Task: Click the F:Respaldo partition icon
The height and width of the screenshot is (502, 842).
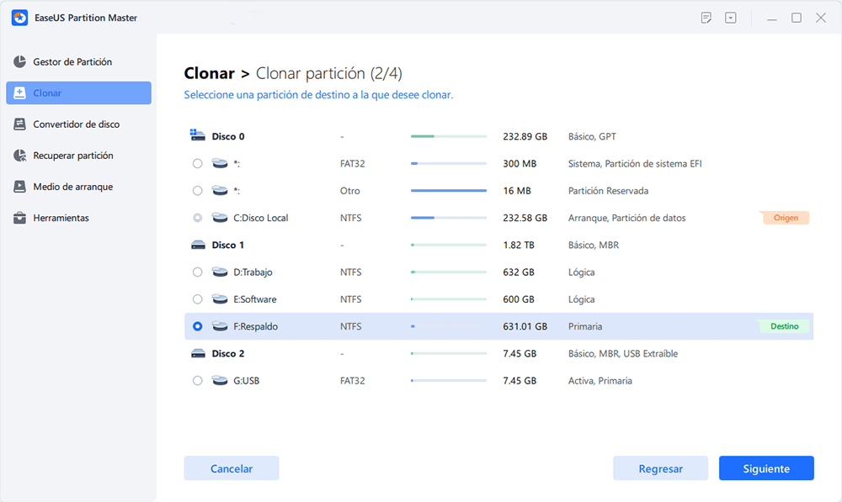Action: [220, 326]
